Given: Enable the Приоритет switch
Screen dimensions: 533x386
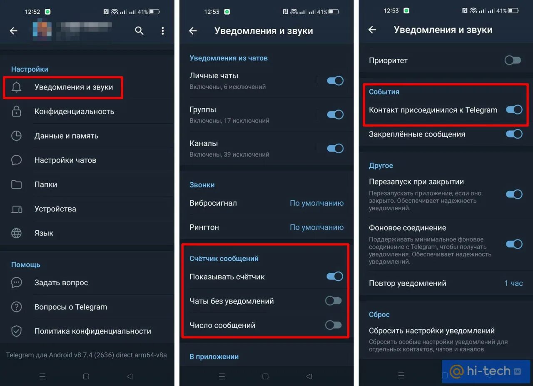Looking at the screenshot, I should 513,60.
